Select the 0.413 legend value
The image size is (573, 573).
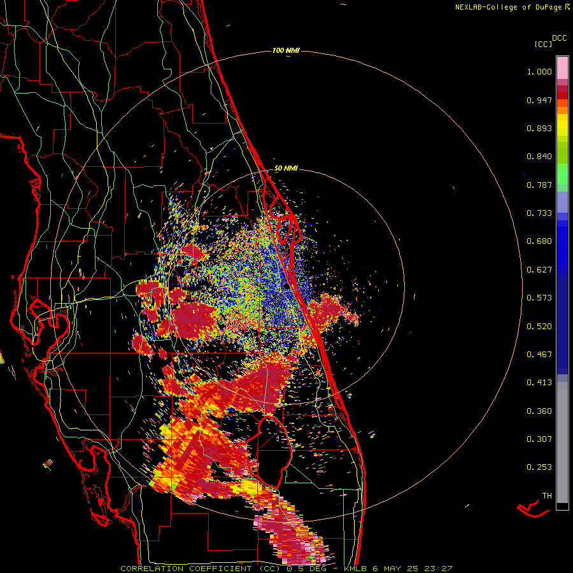pos(539,383)
